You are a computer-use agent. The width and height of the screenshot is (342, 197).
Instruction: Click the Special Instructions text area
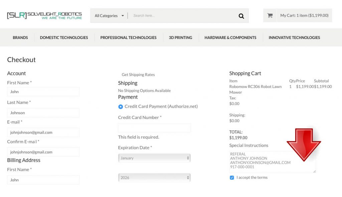(x=272, y=162)
